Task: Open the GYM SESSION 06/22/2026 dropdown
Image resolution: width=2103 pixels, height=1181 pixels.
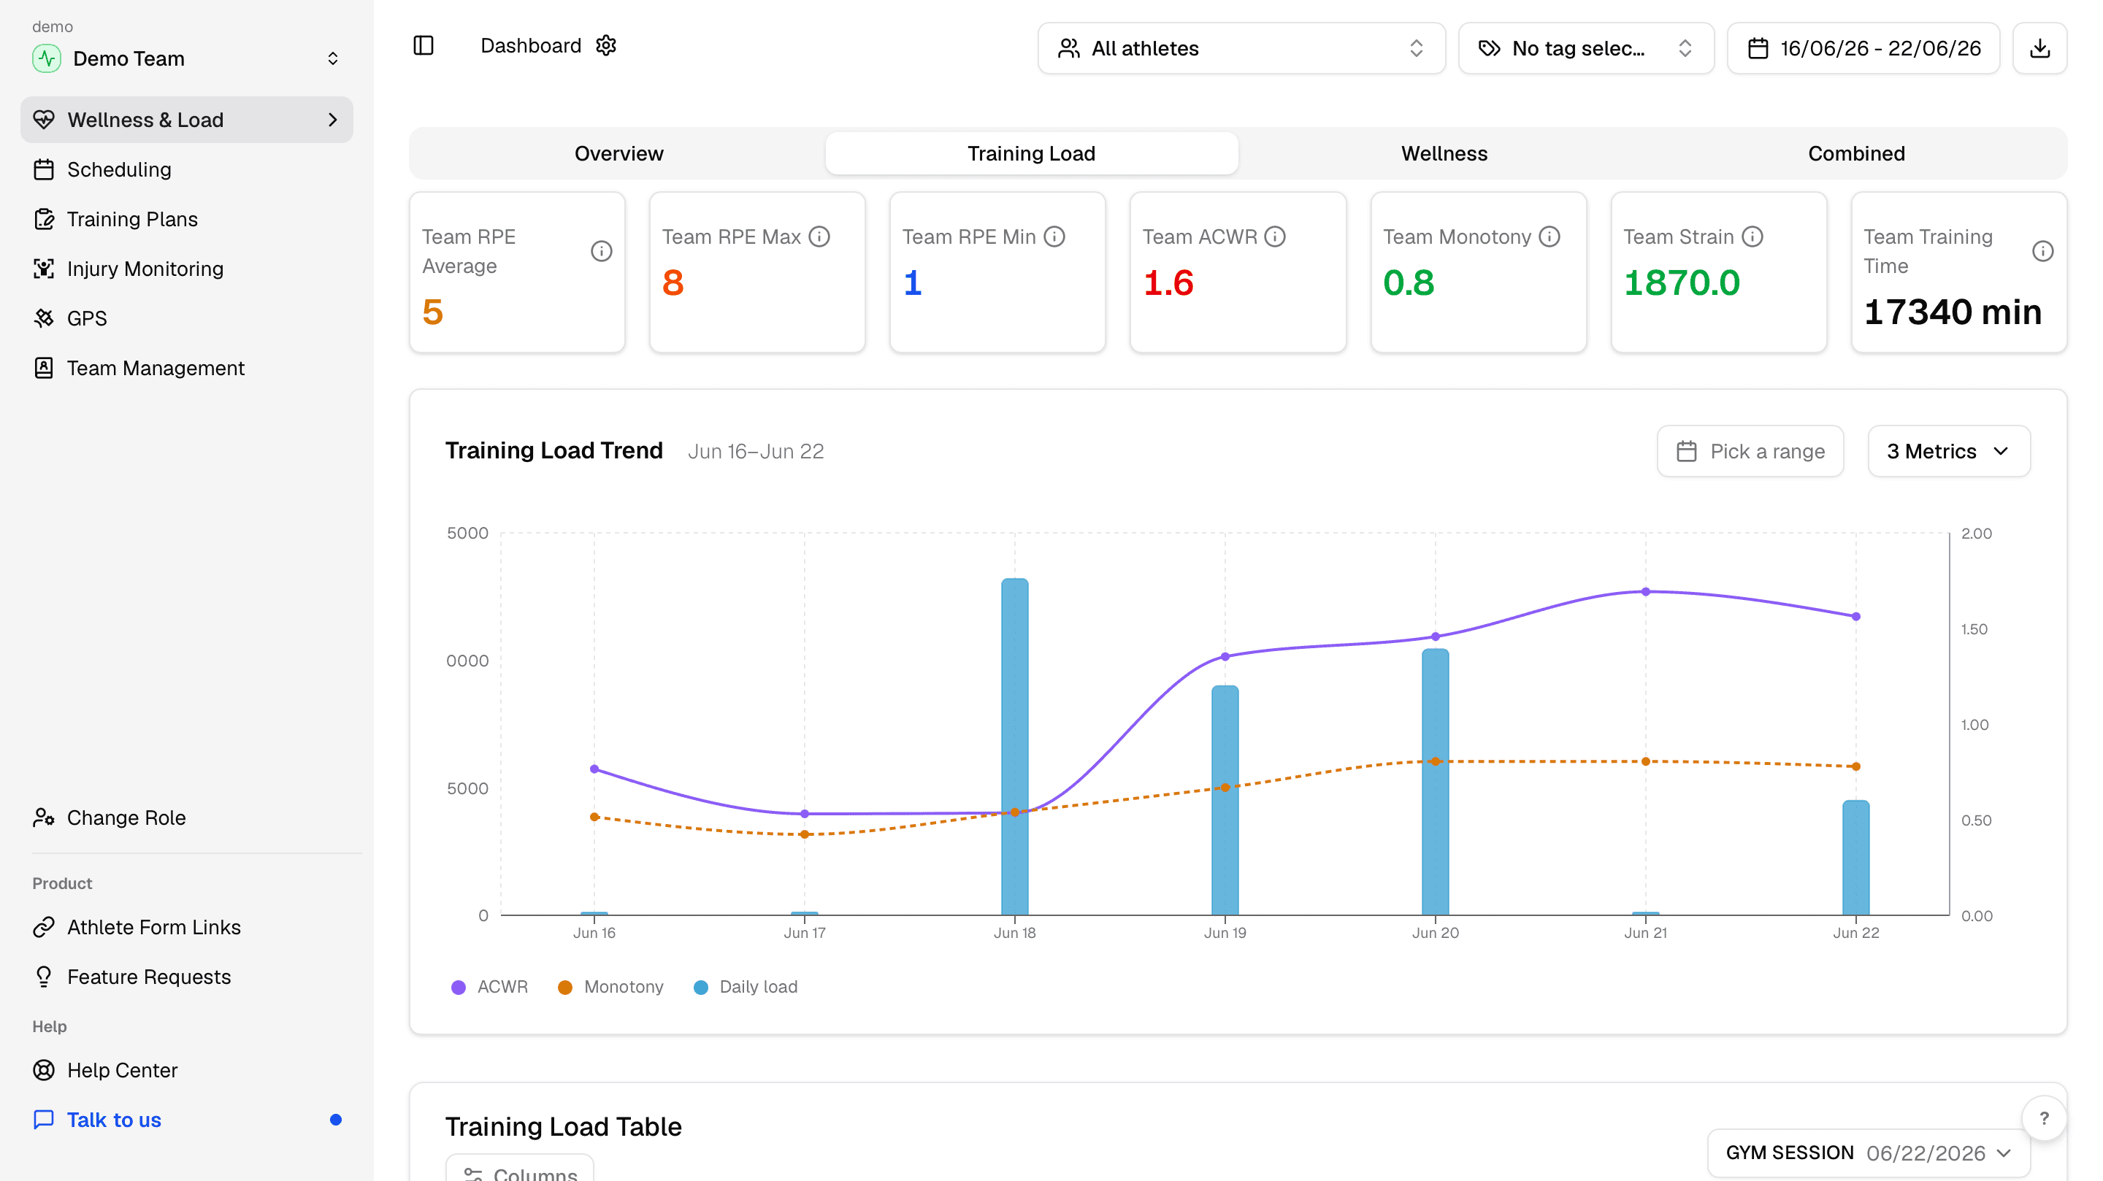Action: pyautogui.click(x=1868, y=1153)
